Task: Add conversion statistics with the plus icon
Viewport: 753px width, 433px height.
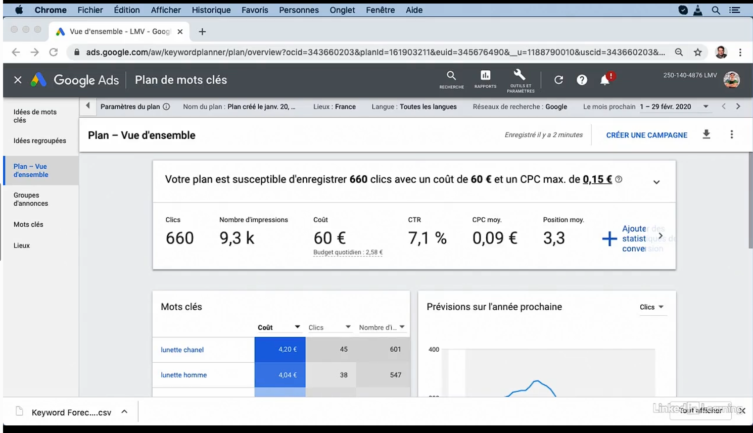Action: (609, 238)
